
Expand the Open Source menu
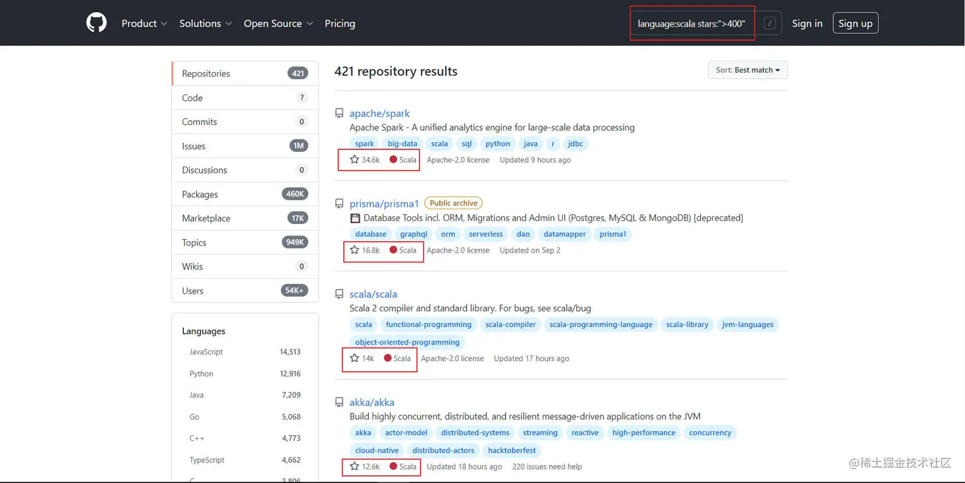point(278,24)
